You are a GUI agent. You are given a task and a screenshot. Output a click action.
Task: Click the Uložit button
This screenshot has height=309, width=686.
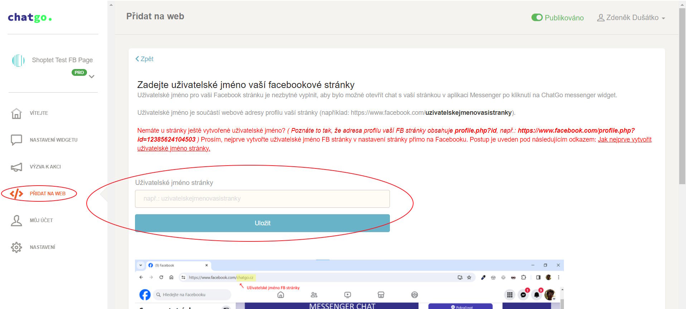[x=262, y=223]
